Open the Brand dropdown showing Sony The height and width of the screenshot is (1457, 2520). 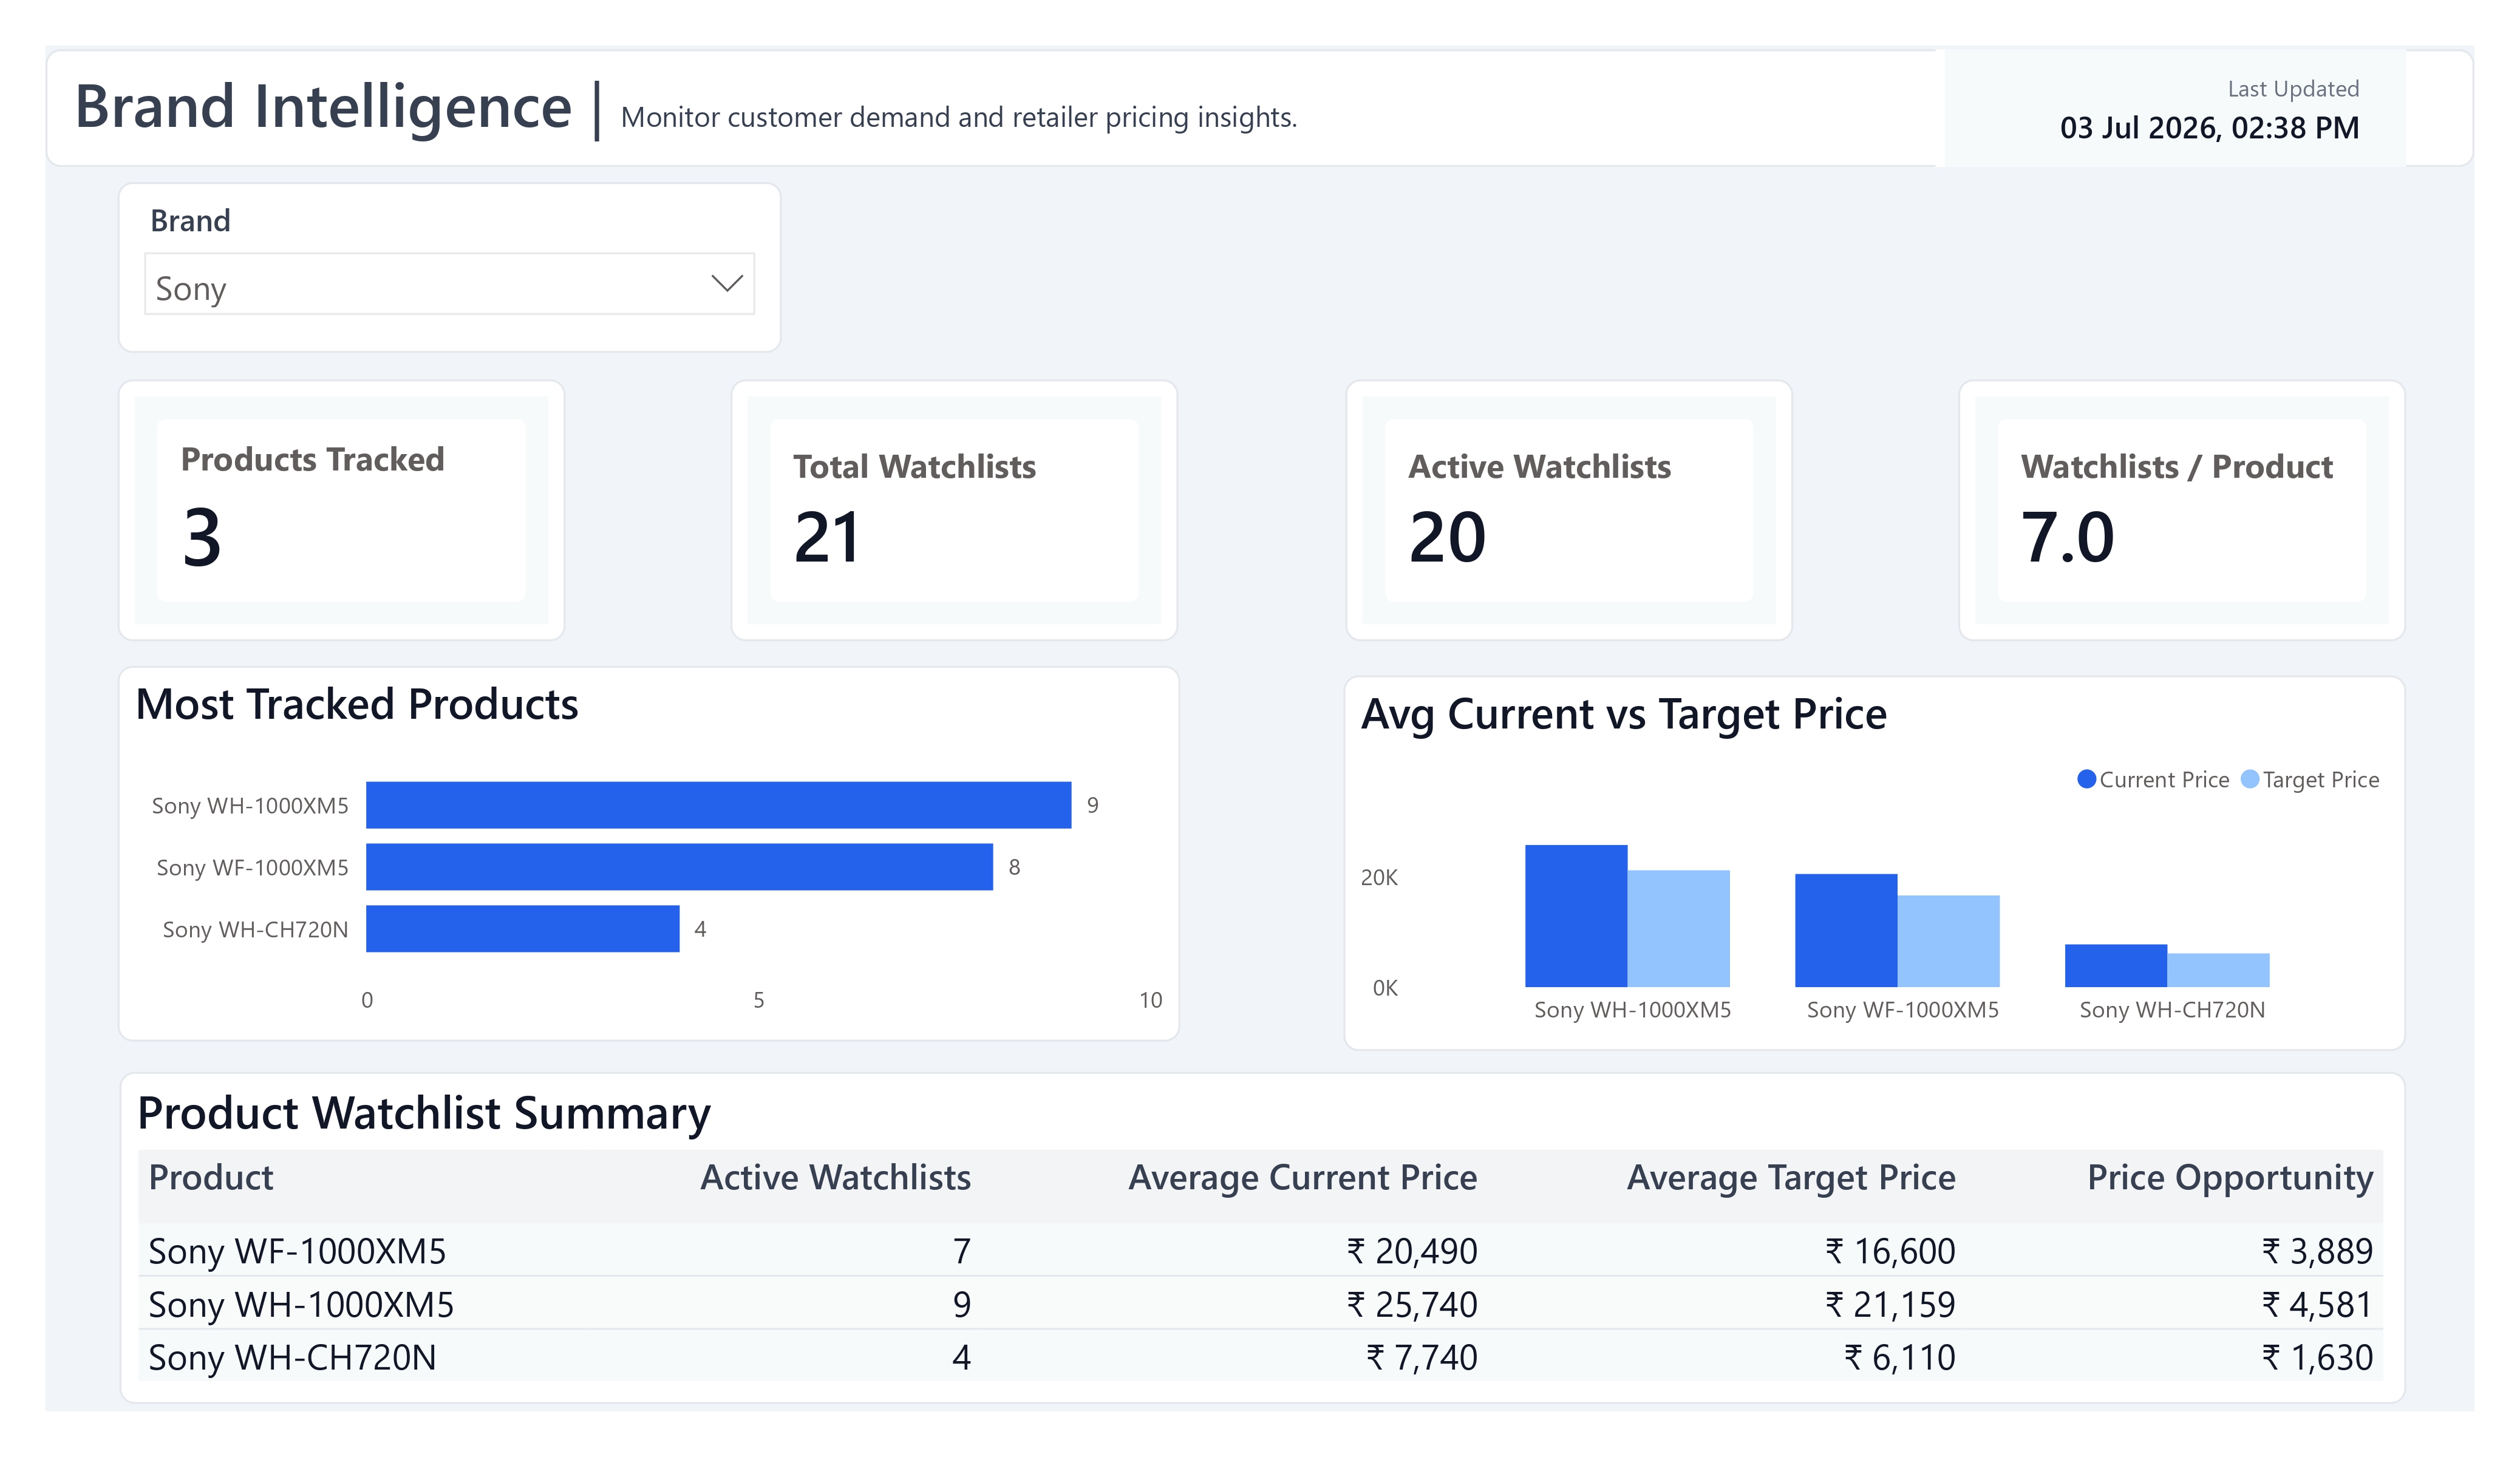click(449, 284)
